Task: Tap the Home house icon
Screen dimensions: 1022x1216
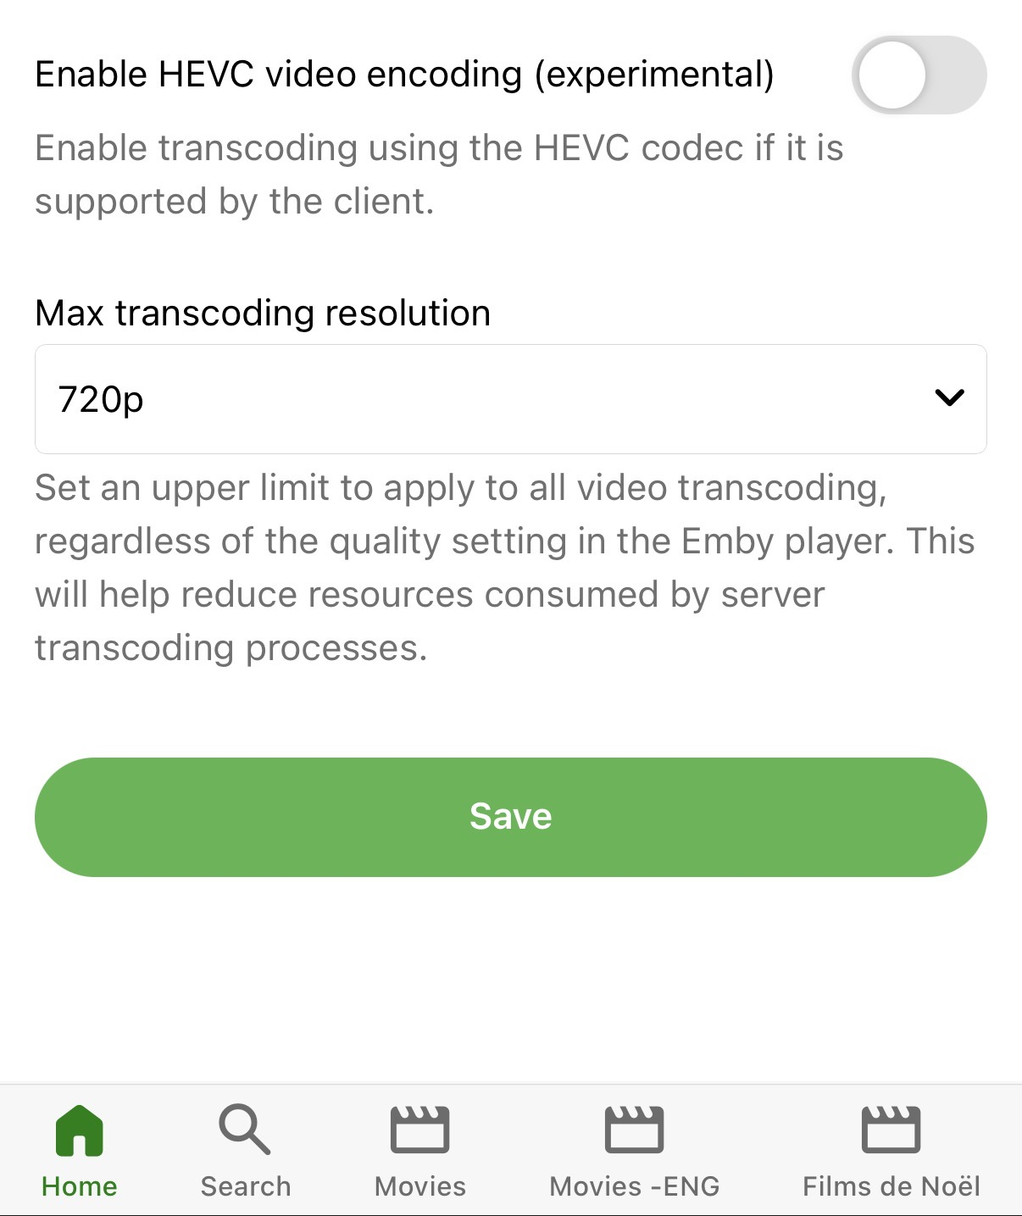Action: tap(79, 1130)
